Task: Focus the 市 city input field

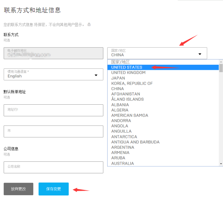Action: tap(53, 131)
